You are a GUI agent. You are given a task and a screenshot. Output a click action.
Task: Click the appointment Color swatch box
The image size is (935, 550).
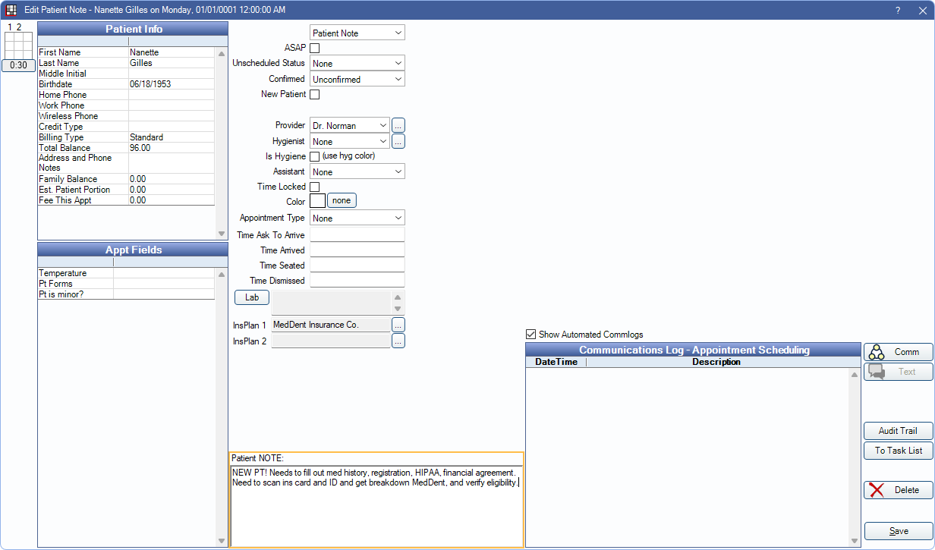click(x=318, y=201)
